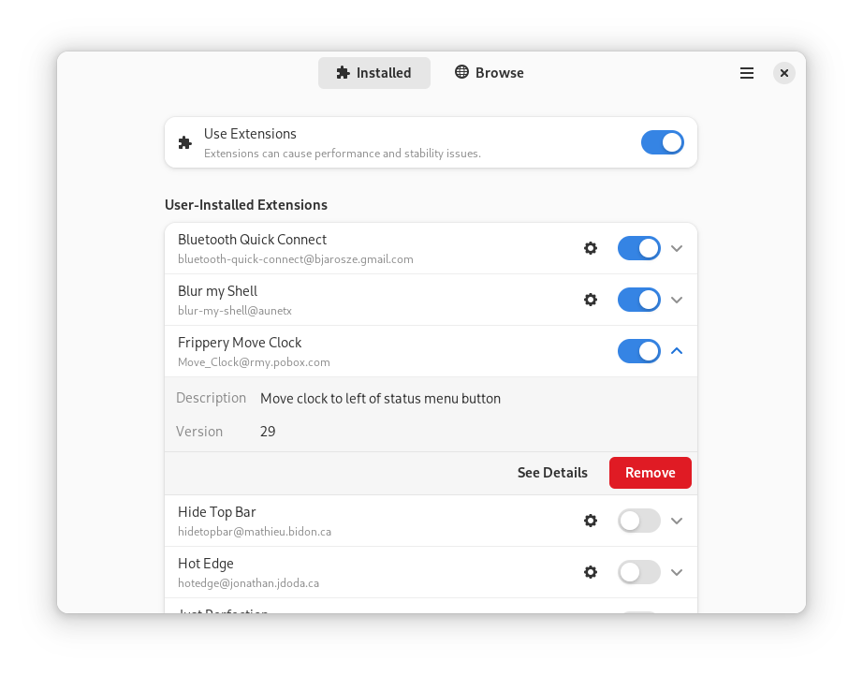Open settings gear for Blur my Shell
The width and height of the screenshot is (863, 676).
pyautogui.click(x=590, y=300)
